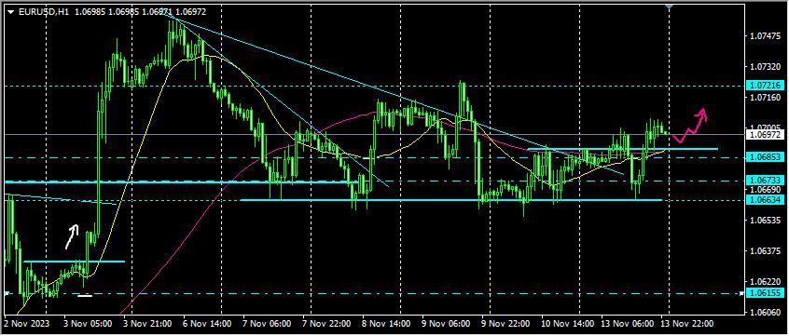Click the cyan 1.07216 price level label

pyautogui.click(x=765, y=86)
